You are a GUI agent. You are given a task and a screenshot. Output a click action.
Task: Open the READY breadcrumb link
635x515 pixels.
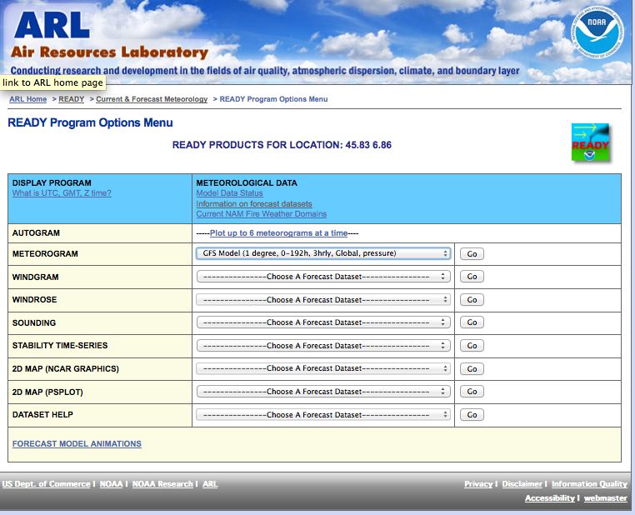point(71,99)
